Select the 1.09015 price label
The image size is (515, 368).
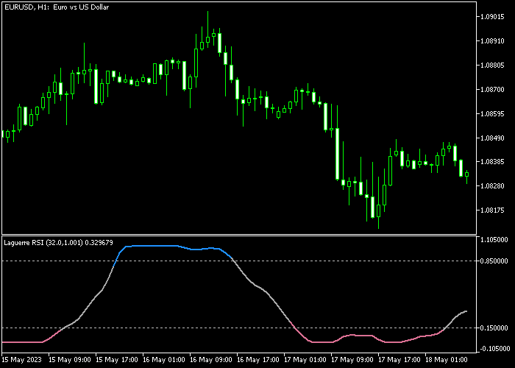[x=492, y=17]
